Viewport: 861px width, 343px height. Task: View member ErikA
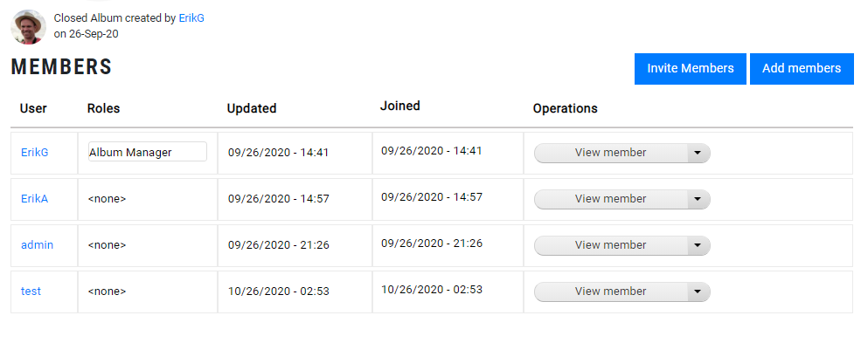(x=611, y=199)
